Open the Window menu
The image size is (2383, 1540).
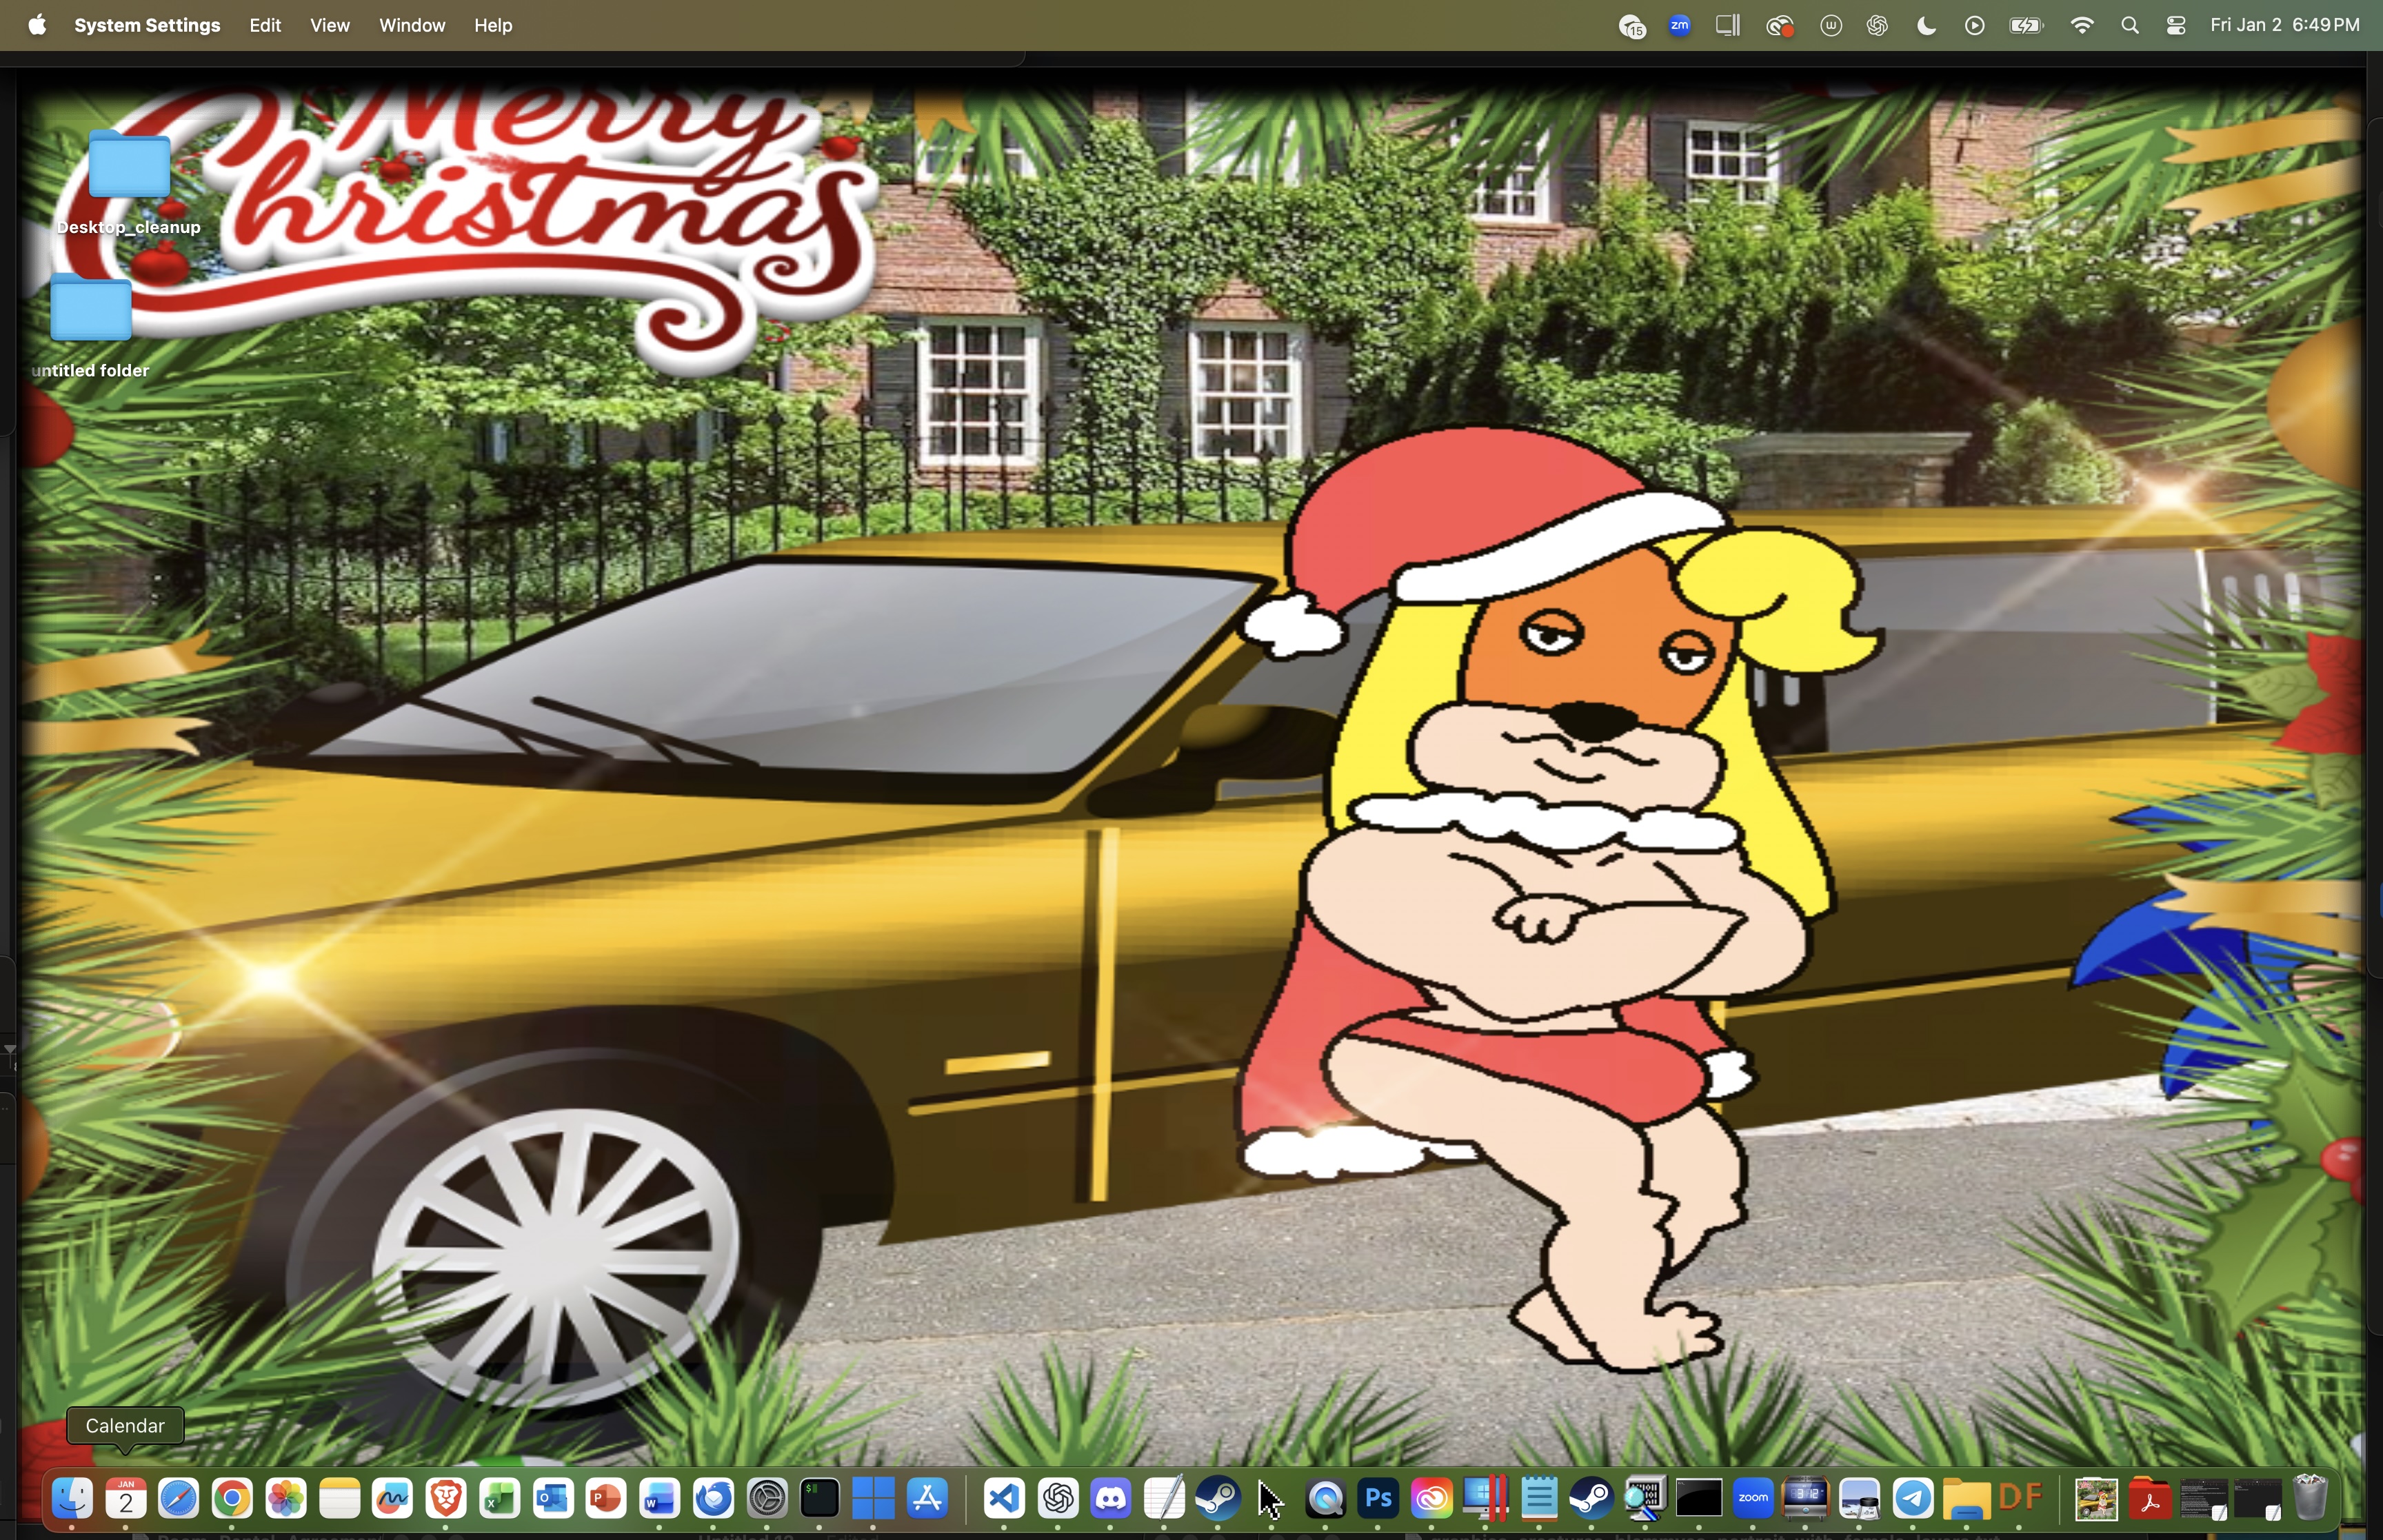click(411, 26)
